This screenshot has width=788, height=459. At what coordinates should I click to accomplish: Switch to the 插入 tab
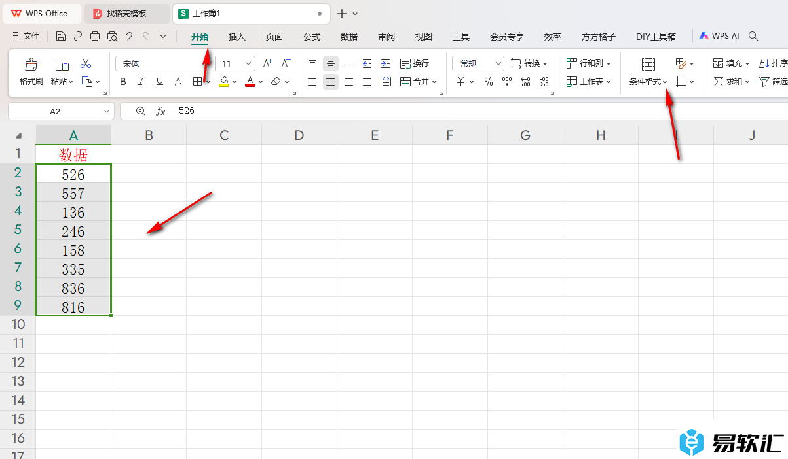point(237,37)
